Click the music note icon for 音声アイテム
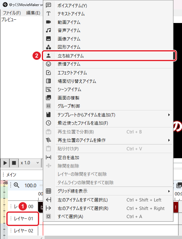Viewport: 182px width, 239px height. [49, 30]
